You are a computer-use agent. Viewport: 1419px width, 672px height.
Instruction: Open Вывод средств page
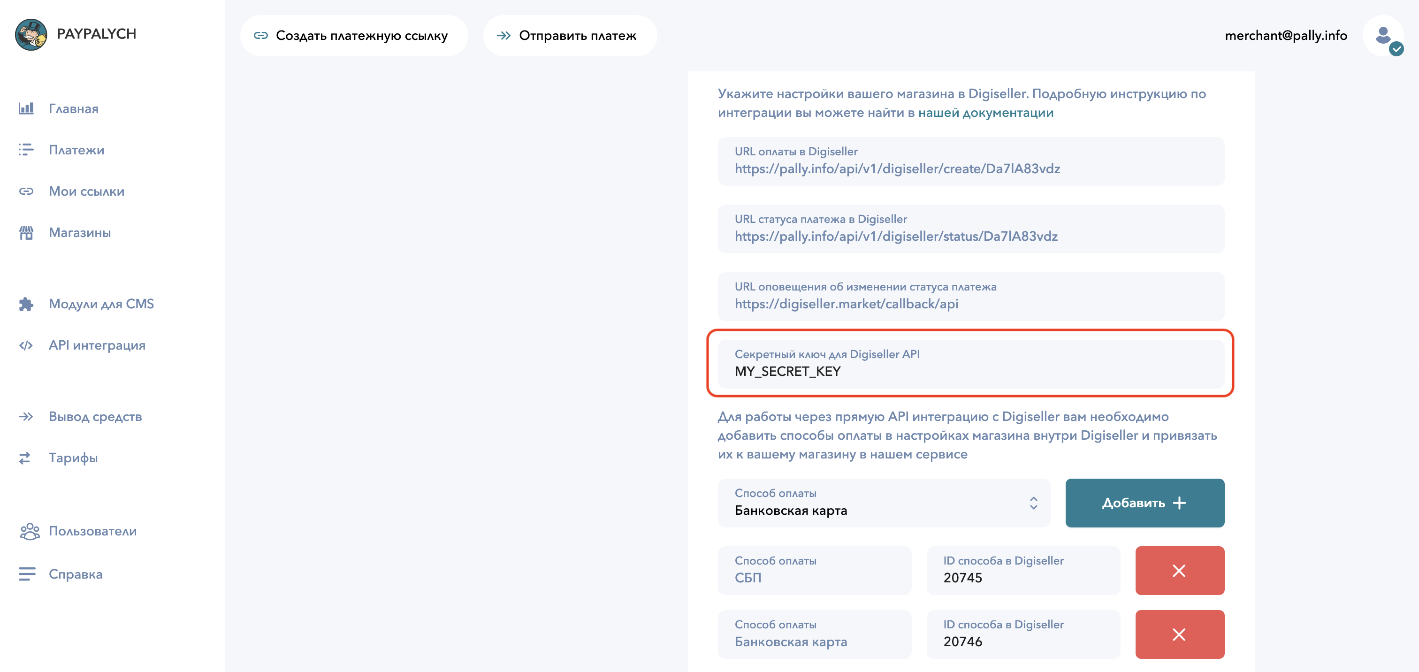[x=95, y=416]
